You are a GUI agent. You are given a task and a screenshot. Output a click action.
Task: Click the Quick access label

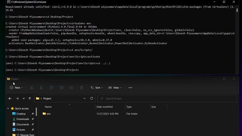(22, 108)
